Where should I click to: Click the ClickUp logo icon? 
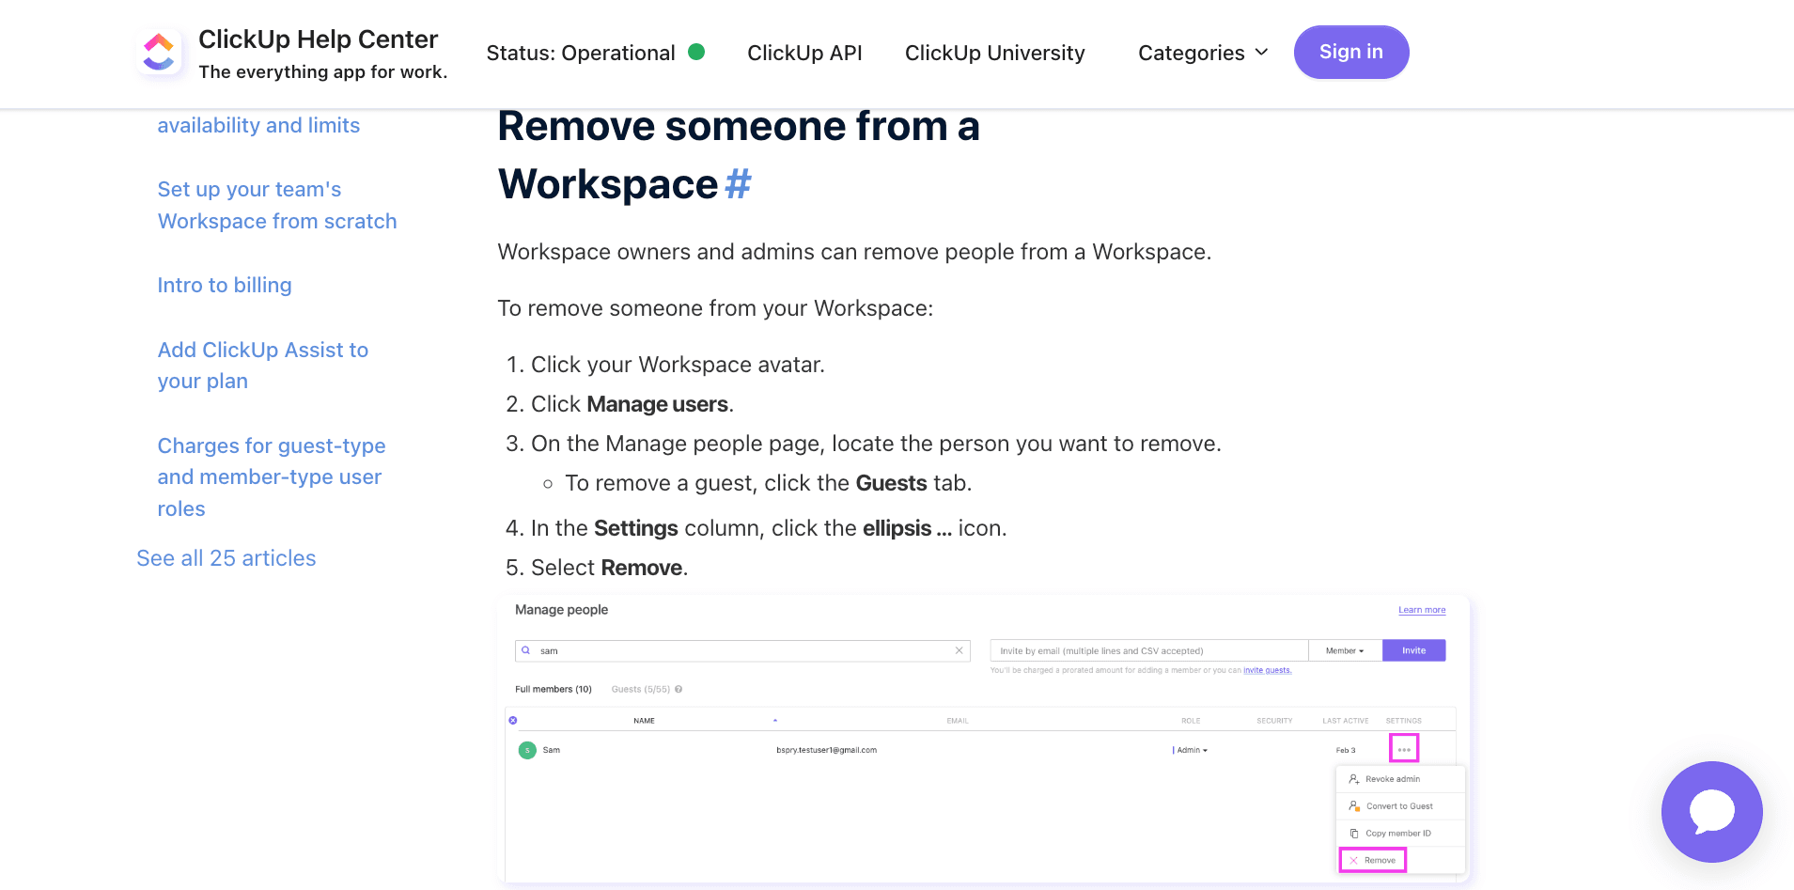point(159,53)
